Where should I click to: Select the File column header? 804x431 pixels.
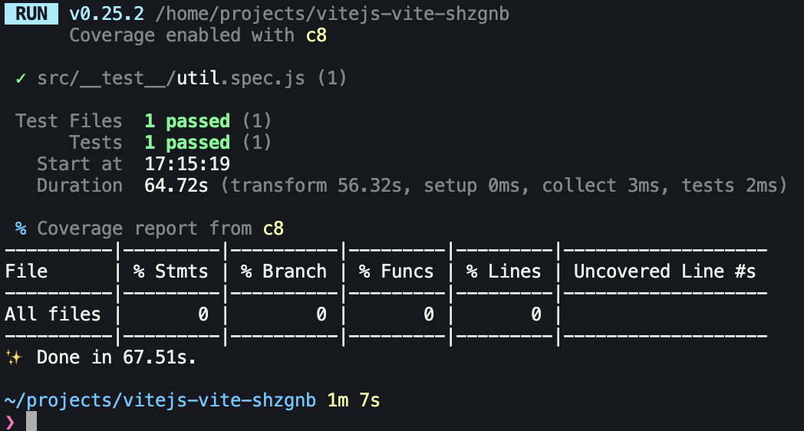(26, 271)
